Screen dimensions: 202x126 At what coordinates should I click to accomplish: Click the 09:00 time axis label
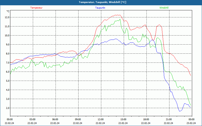coord(78,119)
